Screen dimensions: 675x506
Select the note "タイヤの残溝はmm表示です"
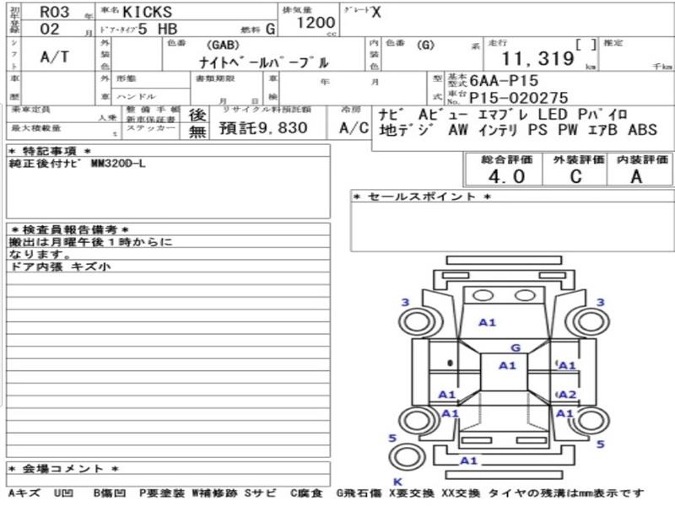[565, 493]
